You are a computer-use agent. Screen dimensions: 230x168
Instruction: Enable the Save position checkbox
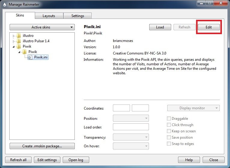pyautogui.click(x=169, y=137)
